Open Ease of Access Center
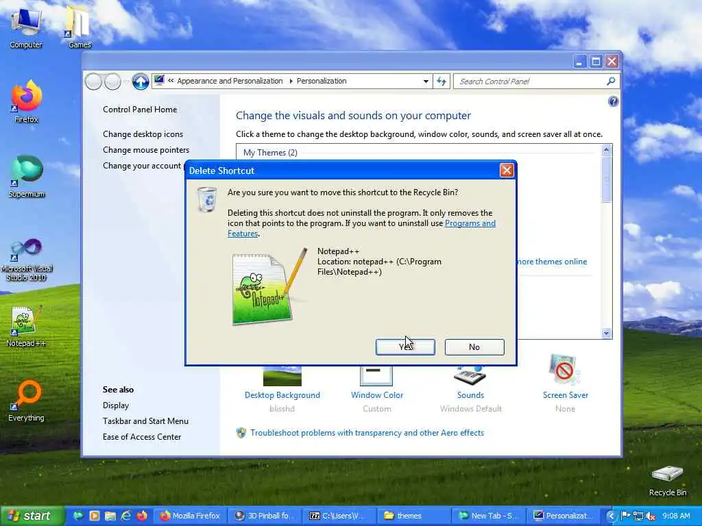This screenshot has height=526, width=702. [142, 436]
